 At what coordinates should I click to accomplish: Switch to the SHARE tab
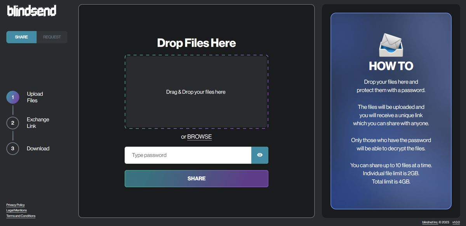(21, 37)
